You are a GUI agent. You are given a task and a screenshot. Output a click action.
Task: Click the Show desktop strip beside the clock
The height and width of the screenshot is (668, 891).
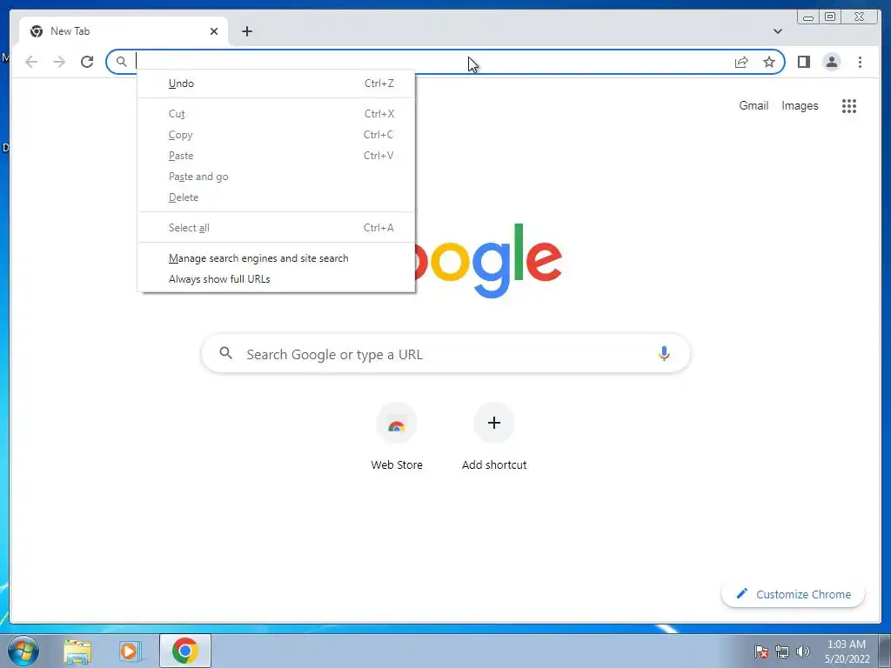click(x=884, y=651)
